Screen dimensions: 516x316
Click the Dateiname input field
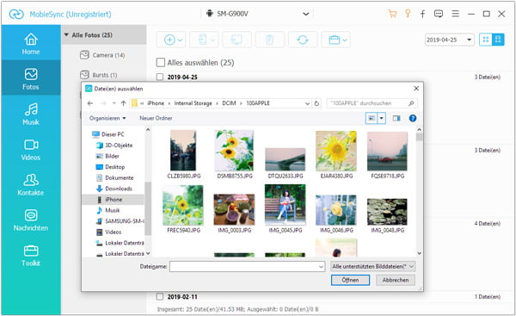coord(244,267)
